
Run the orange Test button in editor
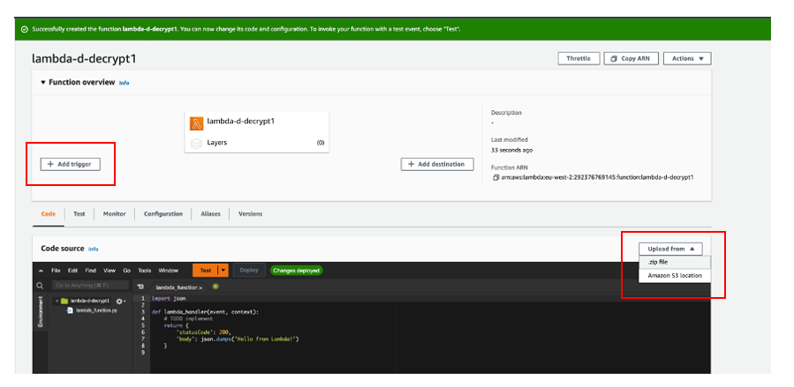point(205,271)
